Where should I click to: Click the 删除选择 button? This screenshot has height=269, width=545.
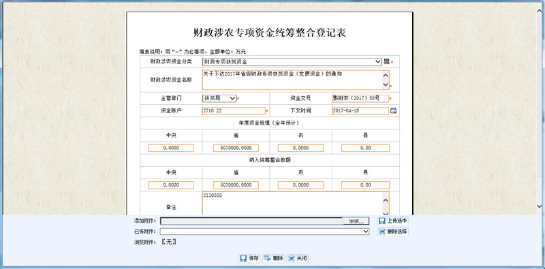pyautogui.click(x=393, y=232)
